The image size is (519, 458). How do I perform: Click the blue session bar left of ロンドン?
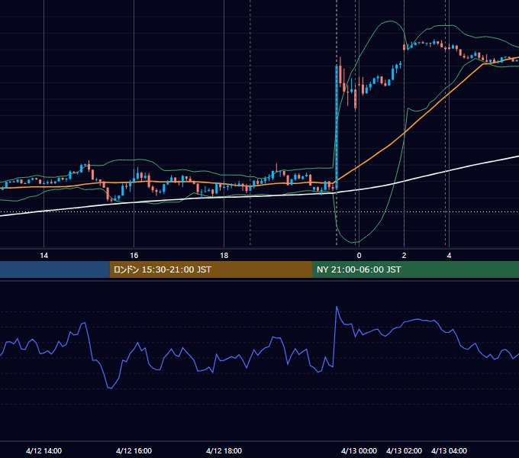point(55,269)
